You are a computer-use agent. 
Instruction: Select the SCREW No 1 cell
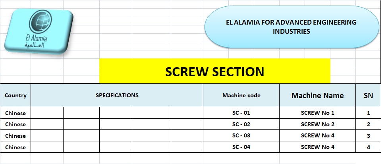coord(317,113)
